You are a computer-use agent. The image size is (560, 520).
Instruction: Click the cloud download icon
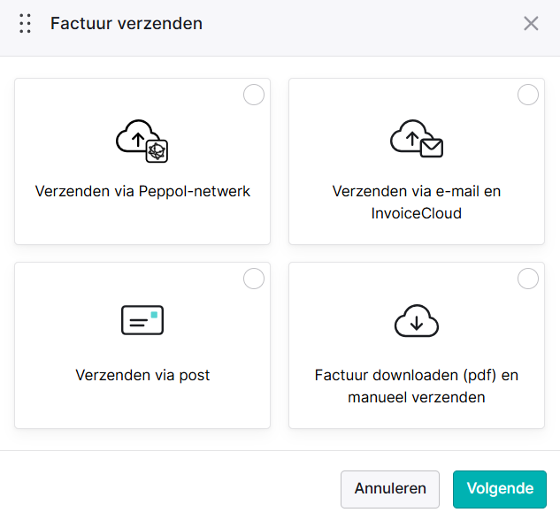click(417, 320)
